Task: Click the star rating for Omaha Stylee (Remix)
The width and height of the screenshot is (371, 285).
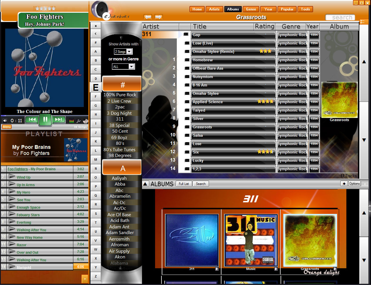Action: (x=265, y=51)
